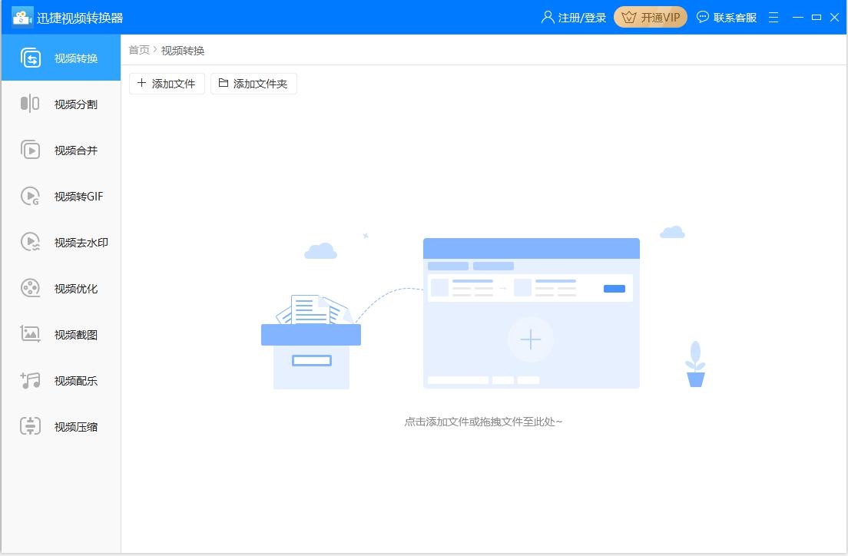Click the 视频转换 sidebar icon
The width and height of the screenshot is (848, 556).
click(x=31, y=58)
